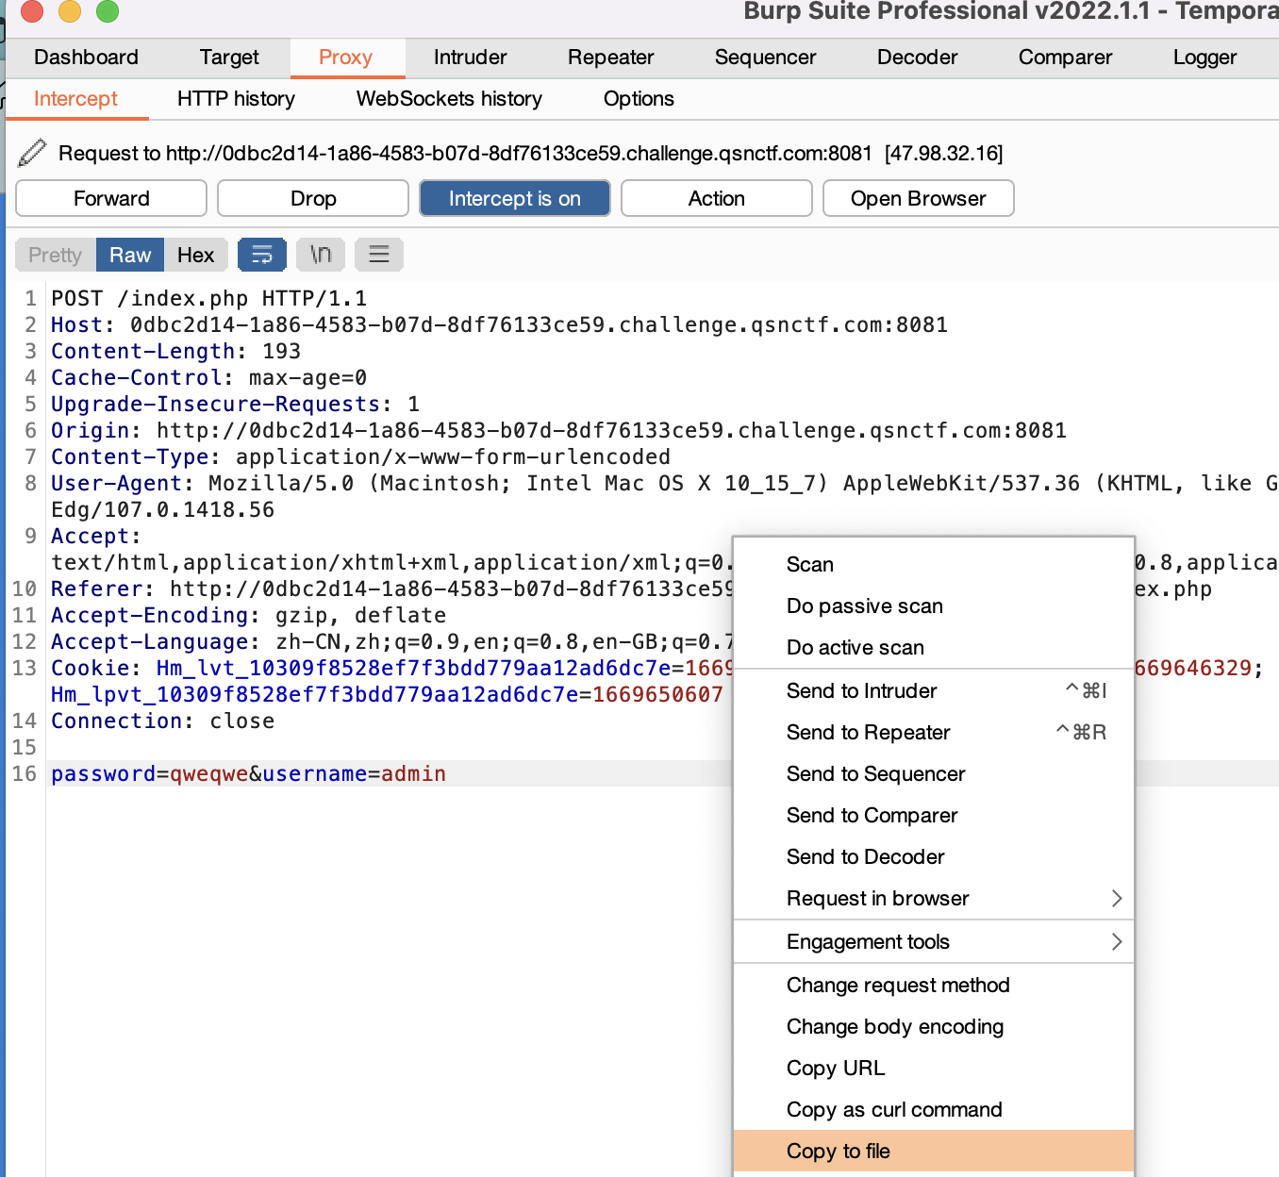Open the Dashboard tab
The width and height of the screenshot is (1279, 1177).
pyautogui.click(x=86, y=58)
